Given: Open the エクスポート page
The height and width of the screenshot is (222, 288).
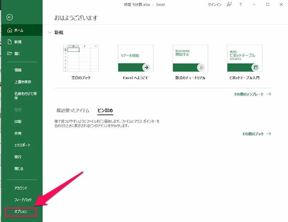Looking at the screenshot, I should (22, 145).
